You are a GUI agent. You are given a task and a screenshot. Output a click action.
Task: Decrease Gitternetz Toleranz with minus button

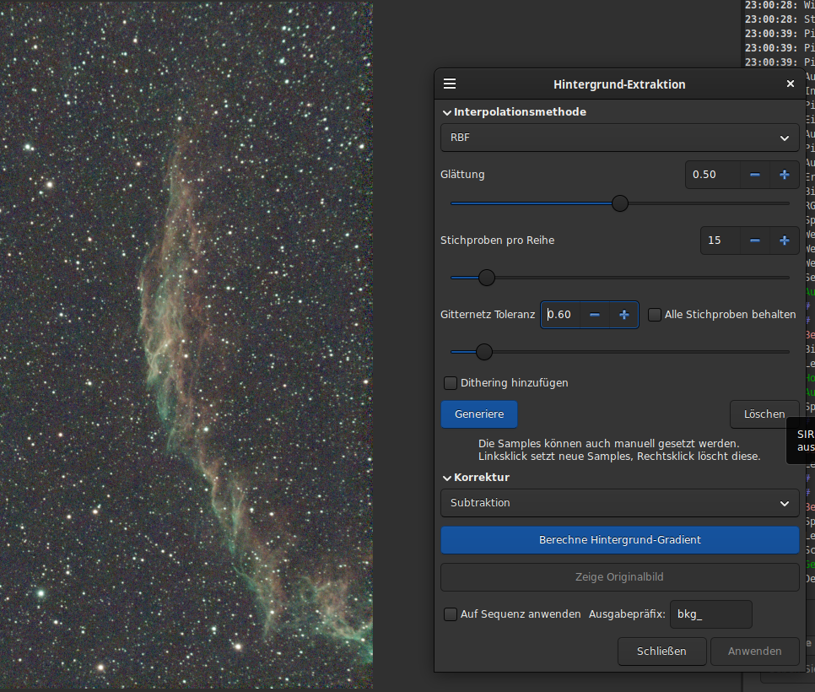tap(595, 315)
